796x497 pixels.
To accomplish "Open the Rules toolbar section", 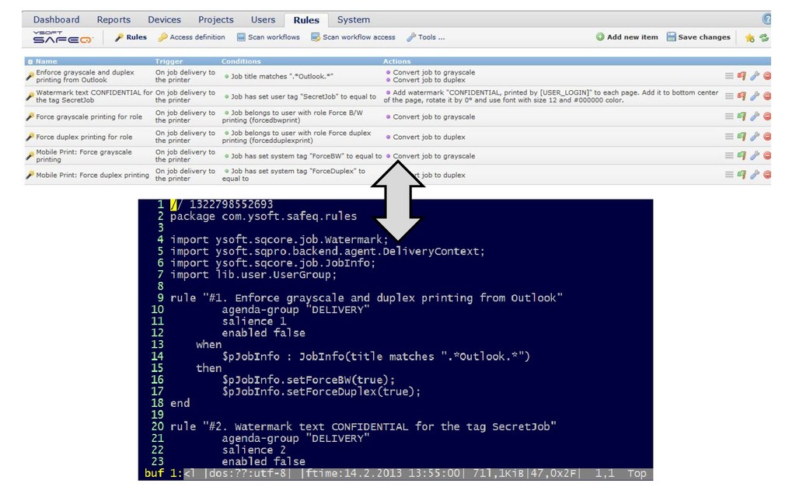I will coord(131,37).
